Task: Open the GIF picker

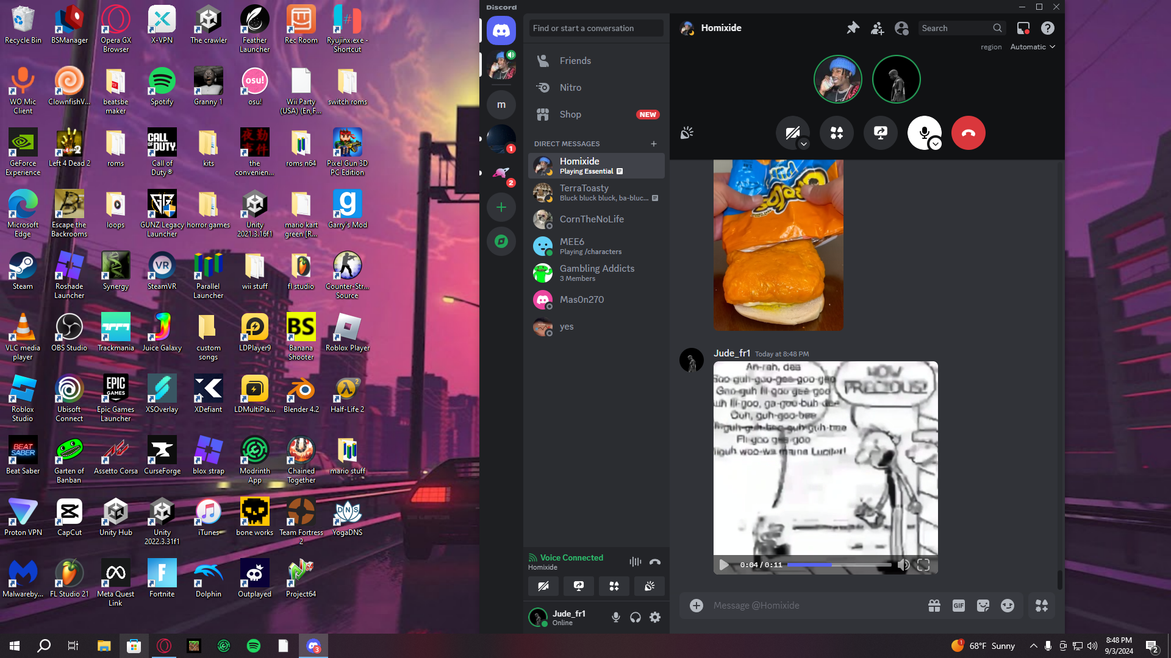Action: (x=958, y=606)
